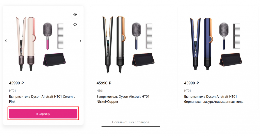Open quick view with the eye icon

(x=75, y=14)
